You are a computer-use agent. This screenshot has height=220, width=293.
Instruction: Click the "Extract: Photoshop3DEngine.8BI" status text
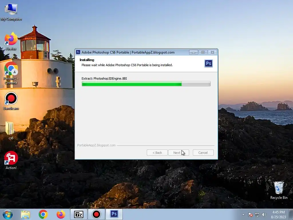(104, 78)
